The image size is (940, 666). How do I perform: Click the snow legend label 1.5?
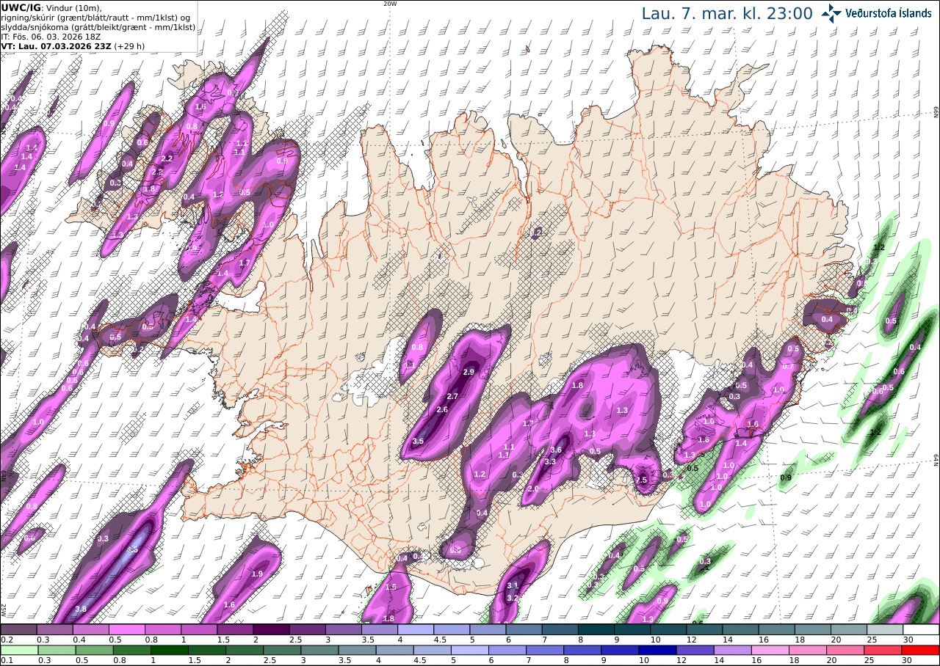pyautogui.click(x=223, y=640)
